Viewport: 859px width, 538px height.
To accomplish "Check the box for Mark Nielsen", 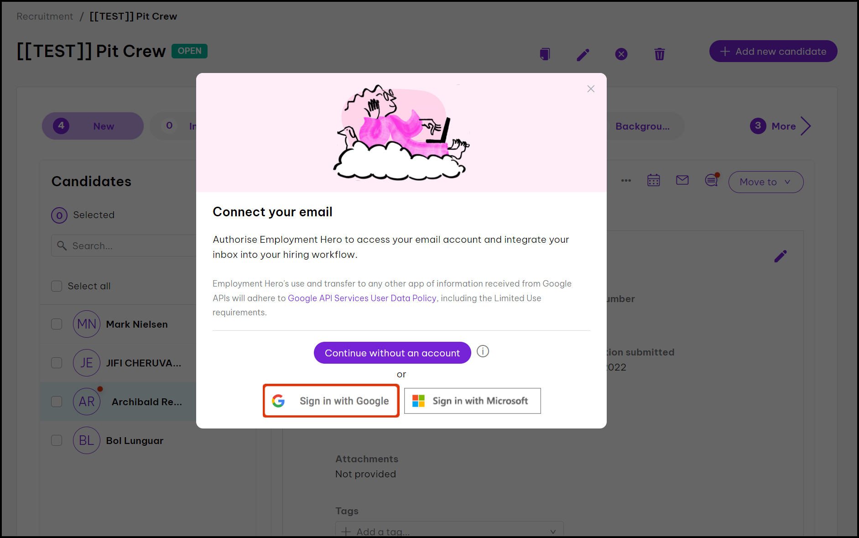I will [x=57, y=324].
